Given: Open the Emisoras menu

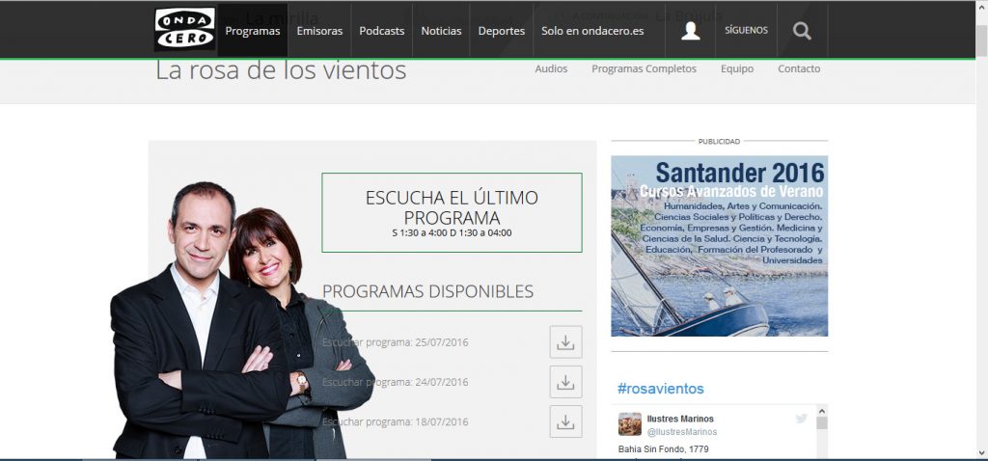Looking at the screenshot, I should (319, 30).
